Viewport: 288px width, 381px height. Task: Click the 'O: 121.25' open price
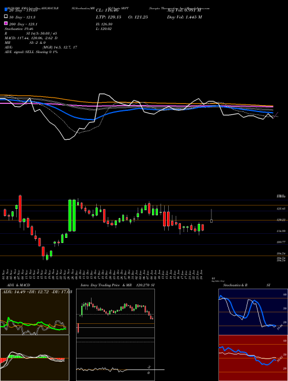click(x=138, y=17)
